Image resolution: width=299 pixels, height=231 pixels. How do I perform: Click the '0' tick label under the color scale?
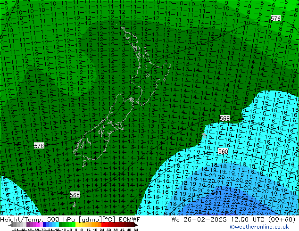(76, 230)
